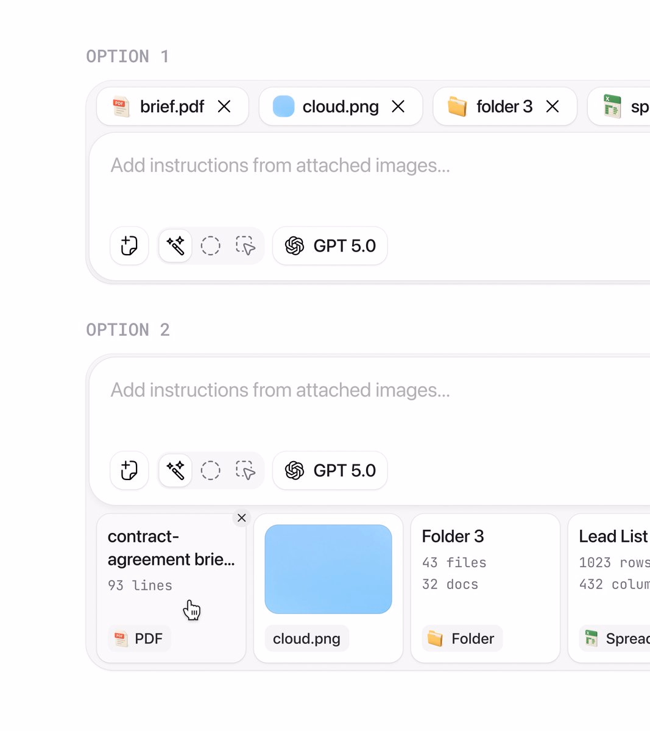The image size is (650, 731).
Task: Click the spreadsheet chip icon in Option 1
Action: pos(612,107)
